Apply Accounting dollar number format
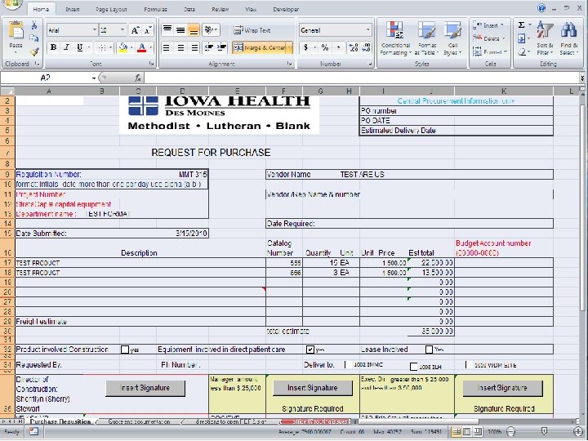Image resolution: width=588 pixels, height=441 pixels. 305,47
